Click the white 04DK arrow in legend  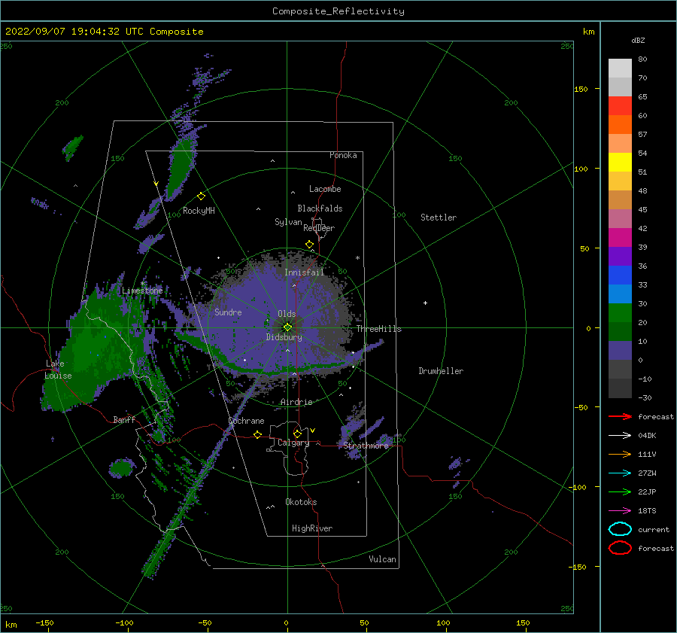pyautogui.click(x=620, y=436)
